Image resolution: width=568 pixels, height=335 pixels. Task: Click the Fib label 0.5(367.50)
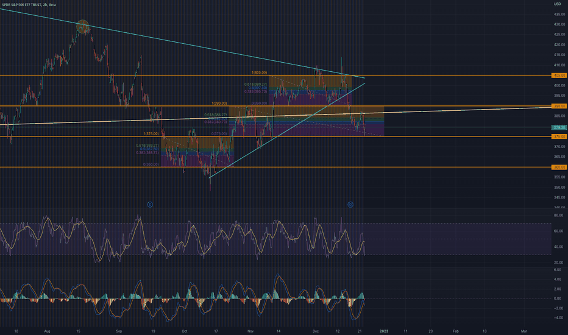[x=149, y=149]
